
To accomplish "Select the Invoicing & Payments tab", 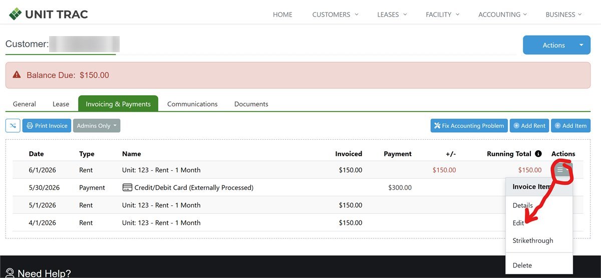I will tap(118, 104).
